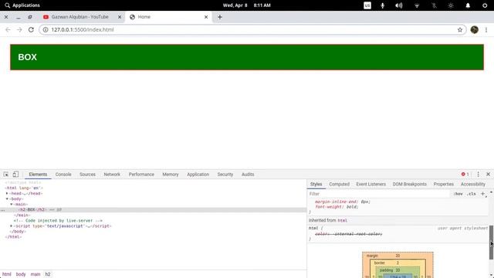
Task: Click the Styles pane vertical scrollbar thumb
Action: pyautogui.click(x=491, y=242)
